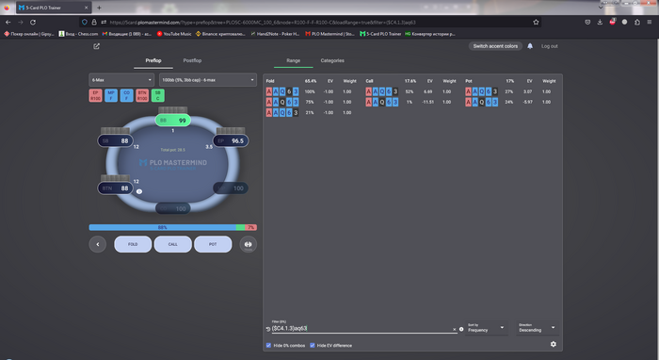Click the dealer button chip near BTN
The image size is (659, 360).
(139, 191)
